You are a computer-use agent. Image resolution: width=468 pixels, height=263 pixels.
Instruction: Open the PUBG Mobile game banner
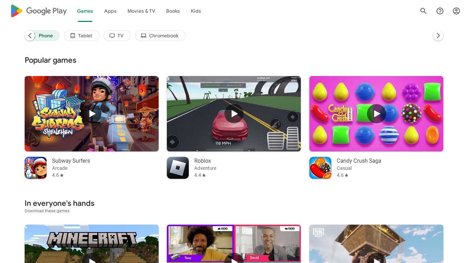[376, 244]
